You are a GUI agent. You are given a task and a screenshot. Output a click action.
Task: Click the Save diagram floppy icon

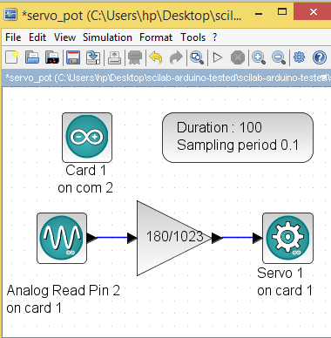click(x=73, y=57)
